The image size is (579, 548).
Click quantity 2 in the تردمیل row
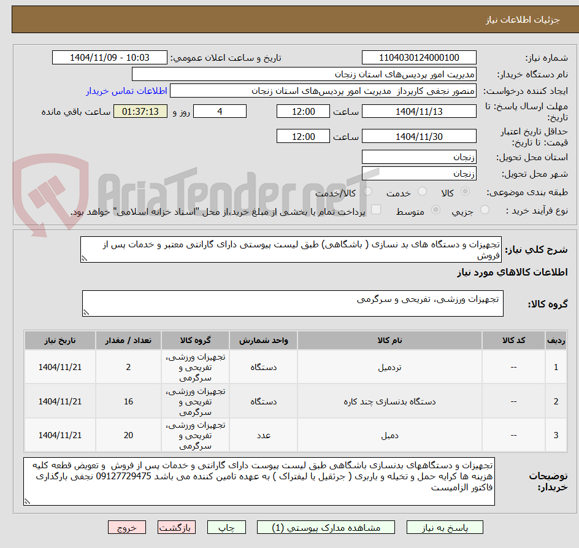point(128,368)
